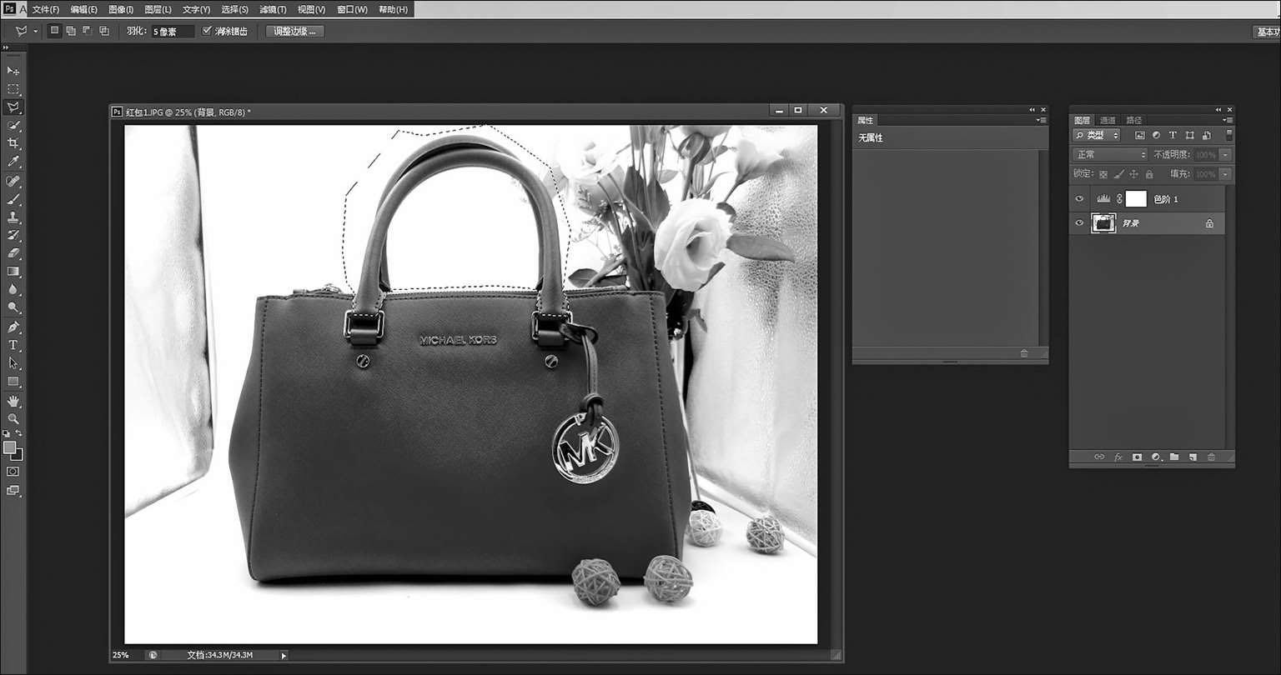Select the Clone Stamp tool
The image size is (1281, 675).
point(13,217)
